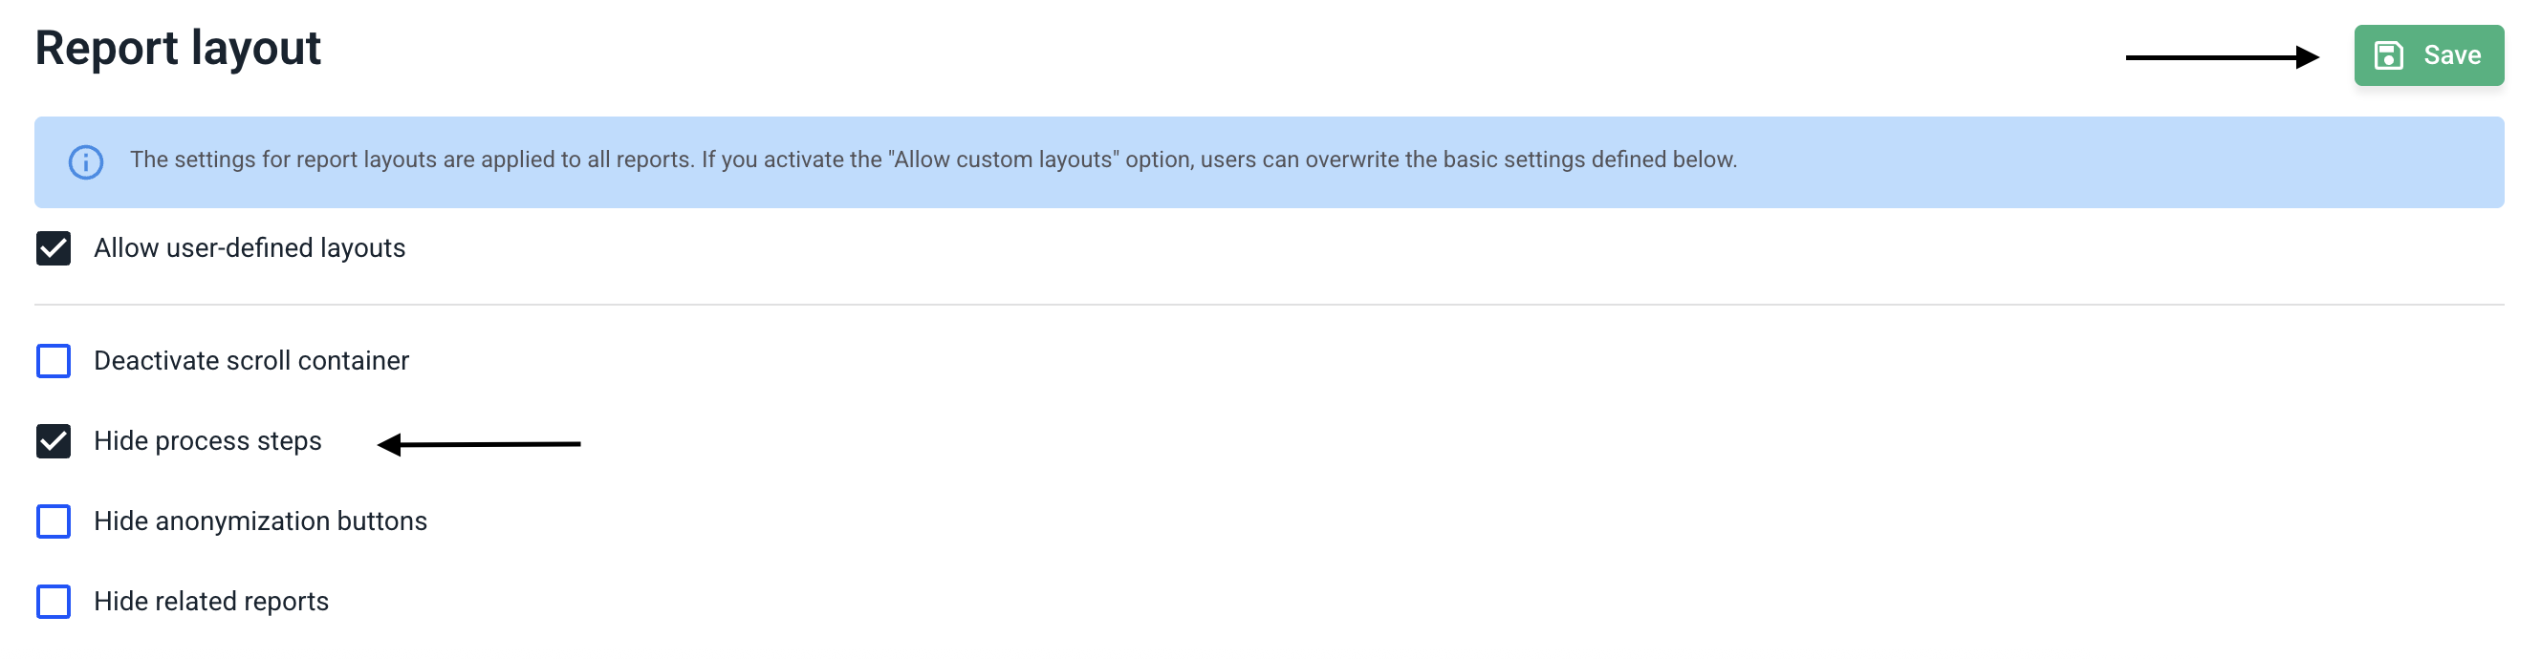Image resolution: width=2541 pixels, height=659 pixels.
Task: Click the "Hide related reports" label text
Action: pos(211,601)
